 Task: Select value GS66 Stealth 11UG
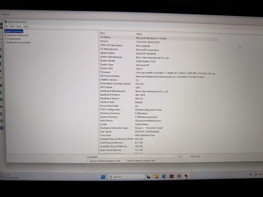click(146, 61)
